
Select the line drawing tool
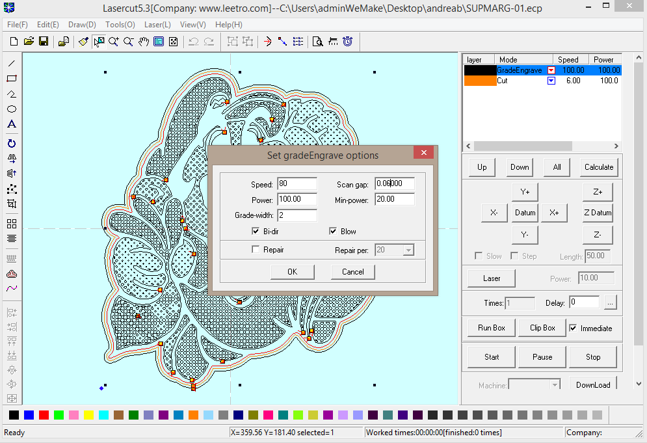pyautogui.click(x=12, y=63)
